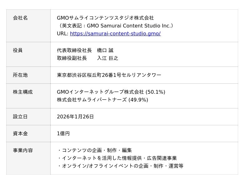
Task: Click the 1億円 capital amount
Action: pos(63,134)
